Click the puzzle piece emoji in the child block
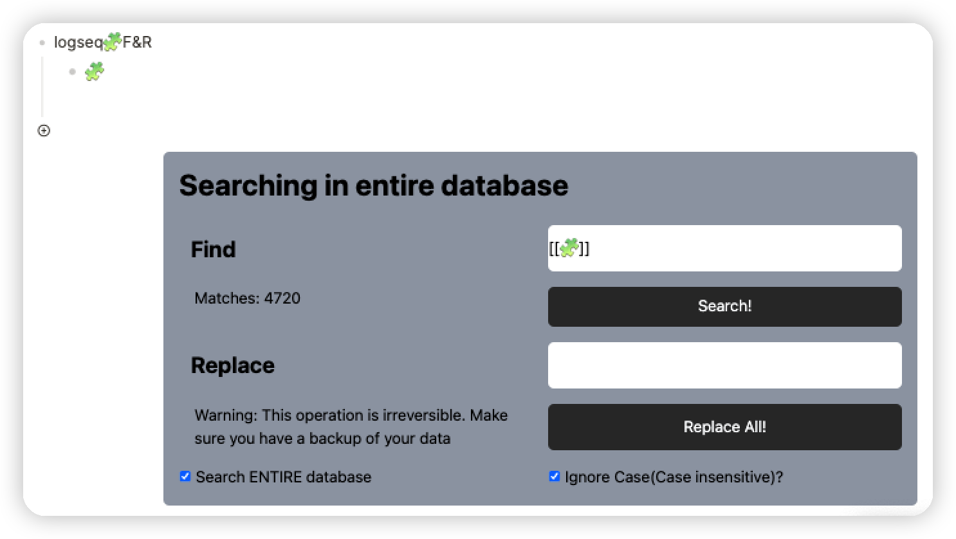The image size is (956, 539). pyautogui.click(x=94, y=71)
